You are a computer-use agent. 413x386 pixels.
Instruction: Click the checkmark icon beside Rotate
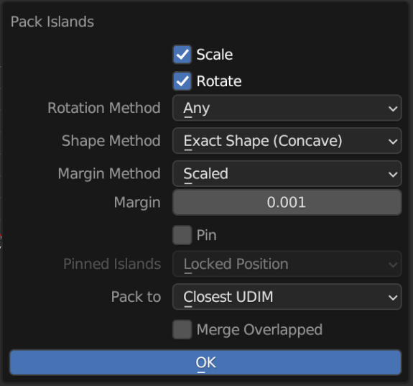point(182,81)
